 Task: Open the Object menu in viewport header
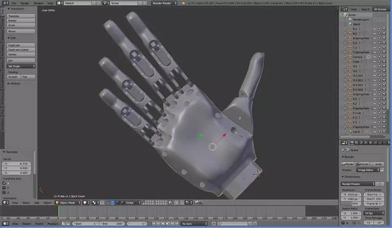pos(47,202)
